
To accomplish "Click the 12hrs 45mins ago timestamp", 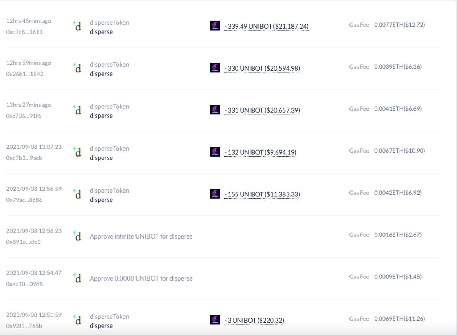I will 29,21.
